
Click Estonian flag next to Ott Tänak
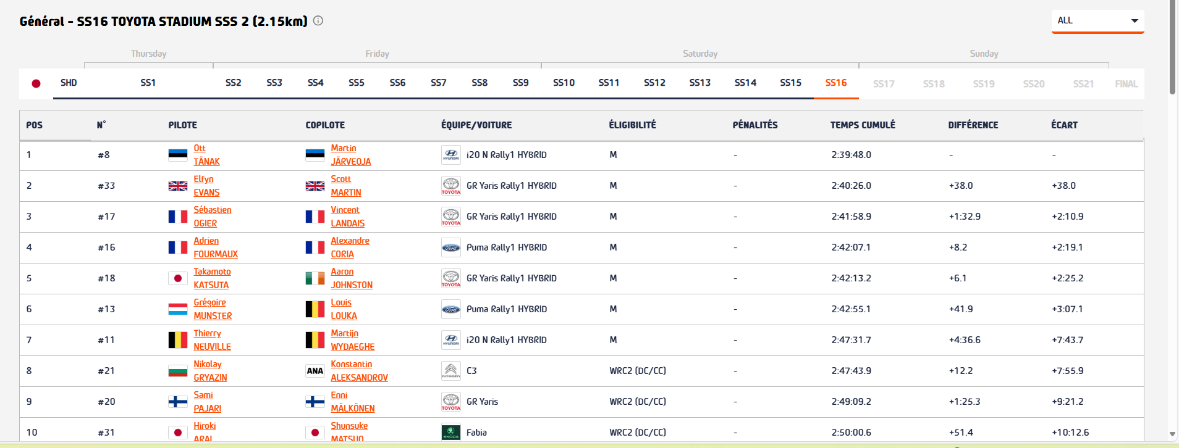(178, 155)
